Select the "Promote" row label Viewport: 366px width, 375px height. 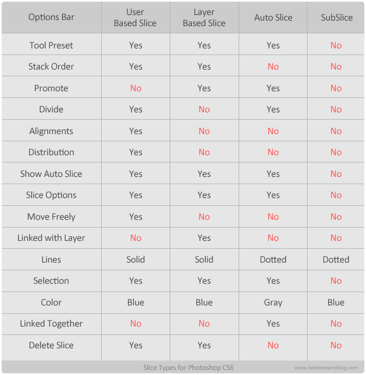click(x=51, y=88)
